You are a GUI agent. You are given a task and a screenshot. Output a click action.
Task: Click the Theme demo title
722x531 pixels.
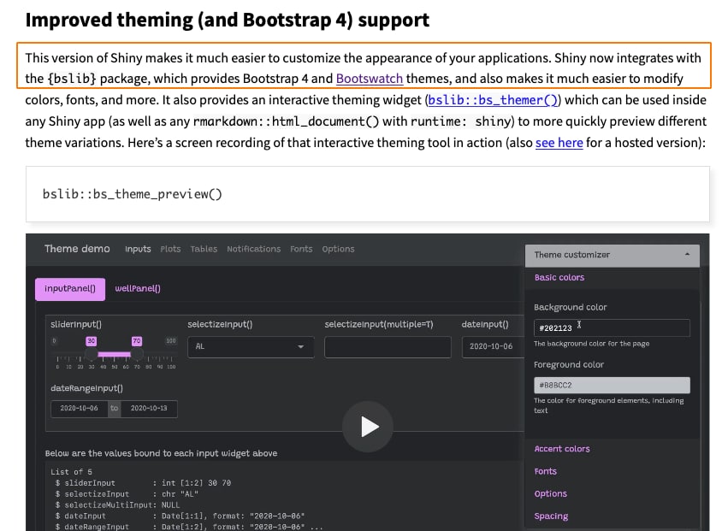77,249
